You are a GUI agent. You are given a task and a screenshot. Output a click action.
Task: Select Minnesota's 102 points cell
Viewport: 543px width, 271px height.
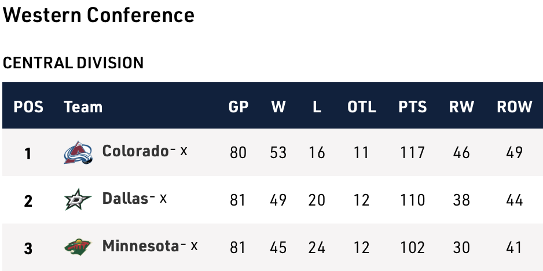coord(412,248)
